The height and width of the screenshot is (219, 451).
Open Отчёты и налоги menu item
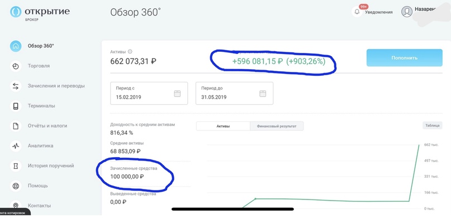[48, 126]
